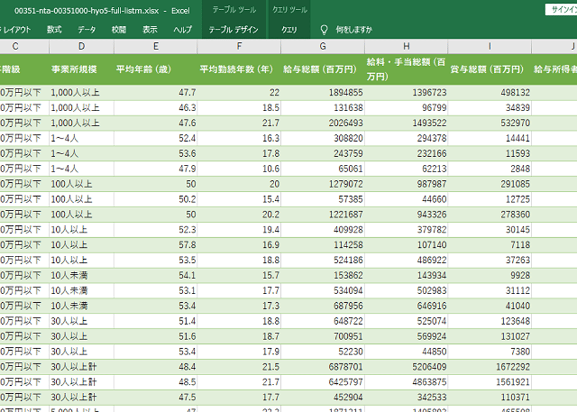Open the 校閲 ribbon tab
577x412 pixels.
point(119,29)
